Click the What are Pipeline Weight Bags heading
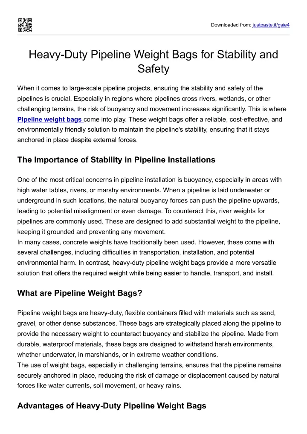Viewport: 307px width, 434px height. coord(80,293)
